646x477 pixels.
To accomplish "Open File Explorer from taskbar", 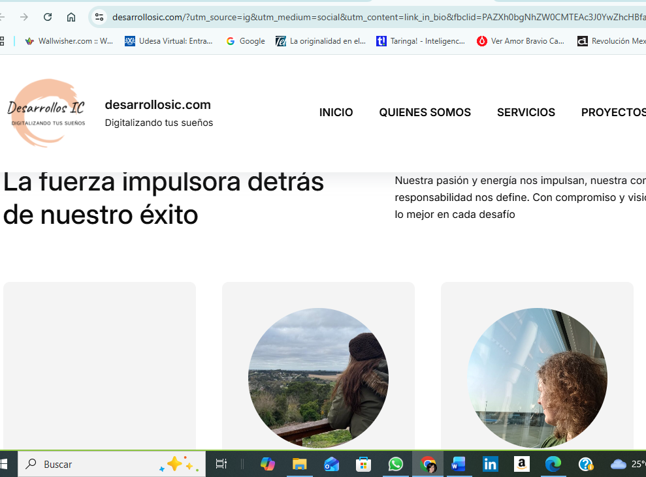I will pyautogui.click(x=299, y=464).
